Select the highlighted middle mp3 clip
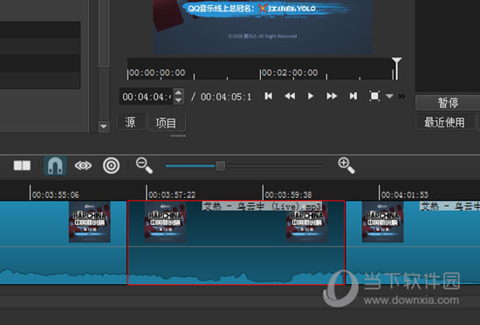The width and height of the screenshot is (480, 325). tap(236, 243)
